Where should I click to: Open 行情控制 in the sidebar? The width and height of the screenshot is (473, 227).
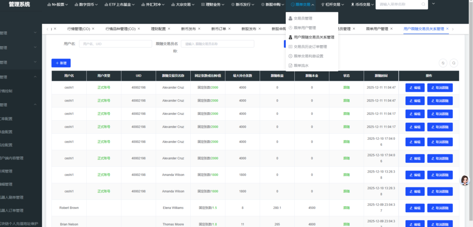[x=6, y=91]
